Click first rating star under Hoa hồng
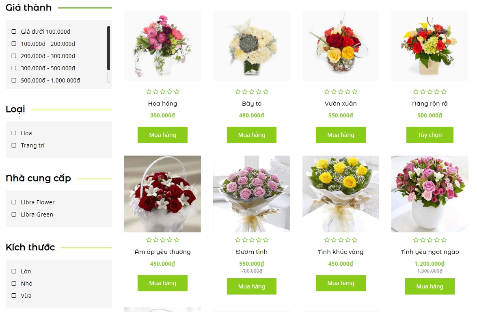The height and width of the screenshot is (312, 477). [149, 92]
